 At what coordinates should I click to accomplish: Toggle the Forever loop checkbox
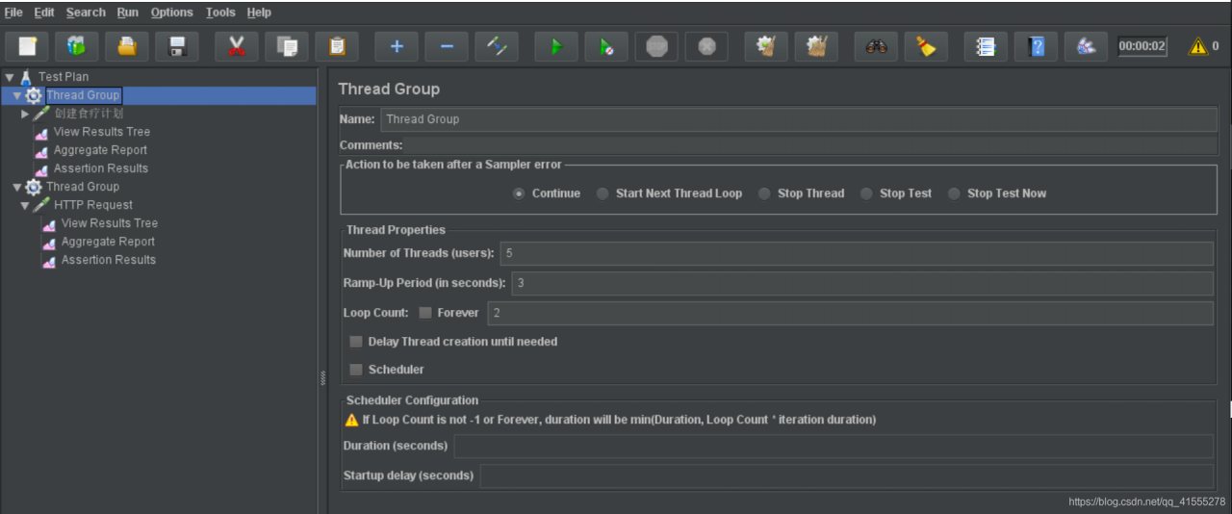click(425, 313)
